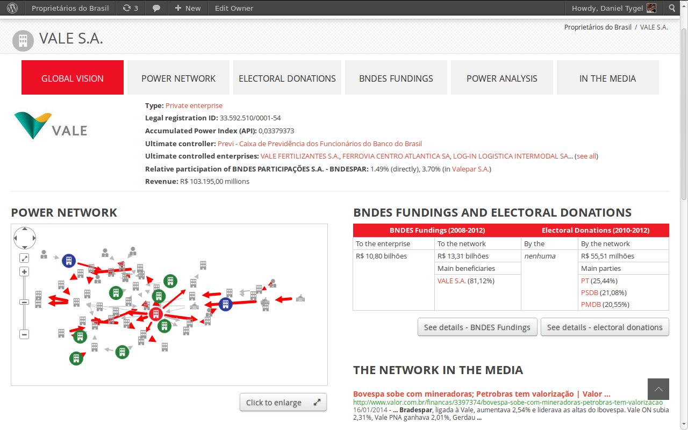Switch to the BNDES Fundings tab
This screenshot has width=688, height=430.
point(396,77)
